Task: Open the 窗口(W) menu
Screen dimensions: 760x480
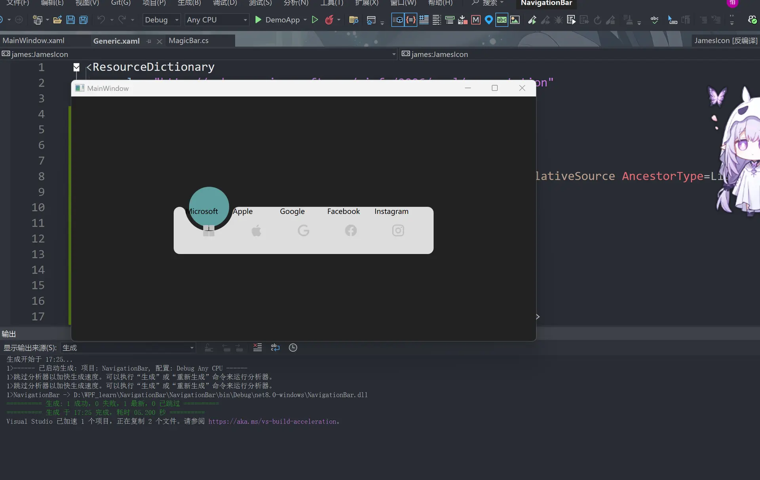Action: pos(403,3)
